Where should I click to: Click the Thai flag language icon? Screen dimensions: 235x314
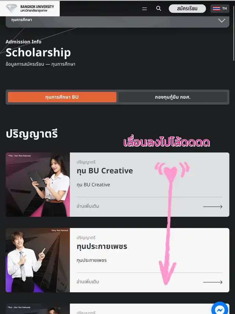[x=216, y=8]
